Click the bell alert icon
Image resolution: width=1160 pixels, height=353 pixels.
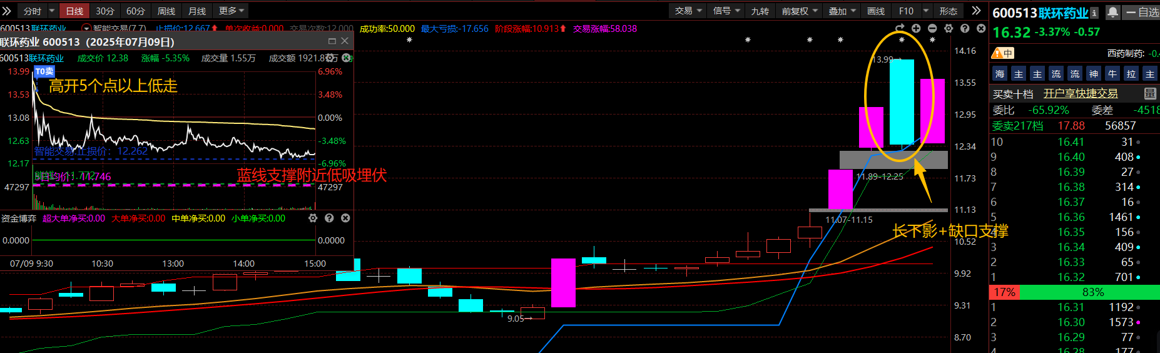pyautogui.click(x=1113, y=12)
